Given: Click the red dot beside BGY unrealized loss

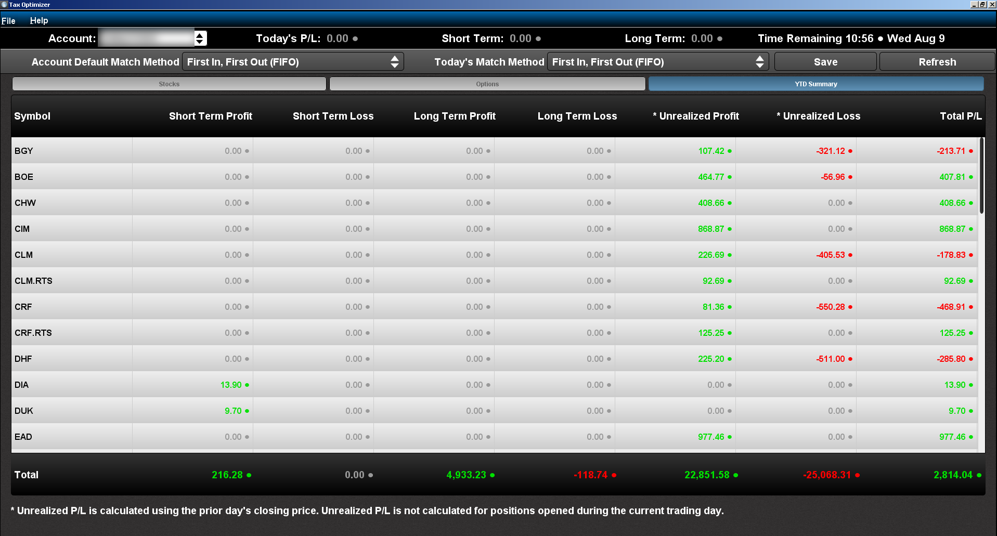Looking at the screenshot, I should tap(850, 151).
